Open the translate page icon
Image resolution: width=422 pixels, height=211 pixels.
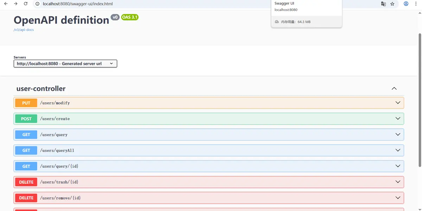tap(383, 4)
